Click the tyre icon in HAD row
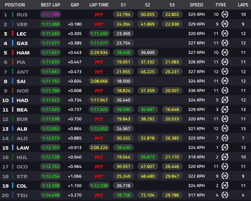Screen dimensions: 251x201 [226, 101]
